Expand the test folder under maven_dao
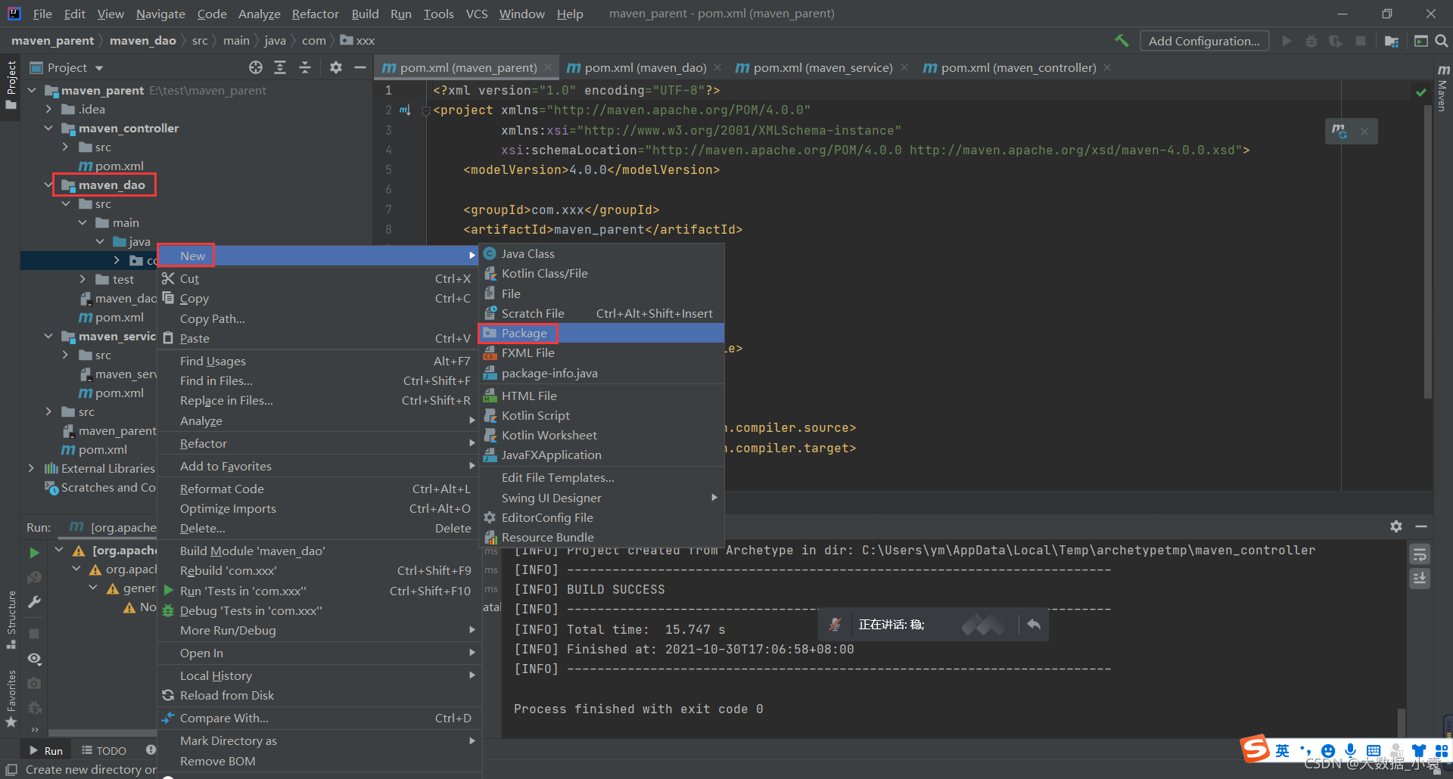 [82, 280]
